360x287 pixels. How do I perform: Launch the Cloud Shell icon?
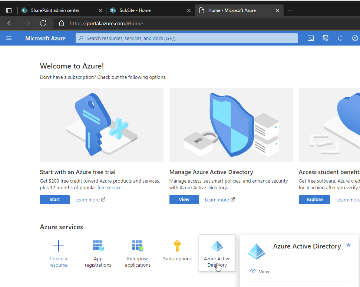point(310,38)
